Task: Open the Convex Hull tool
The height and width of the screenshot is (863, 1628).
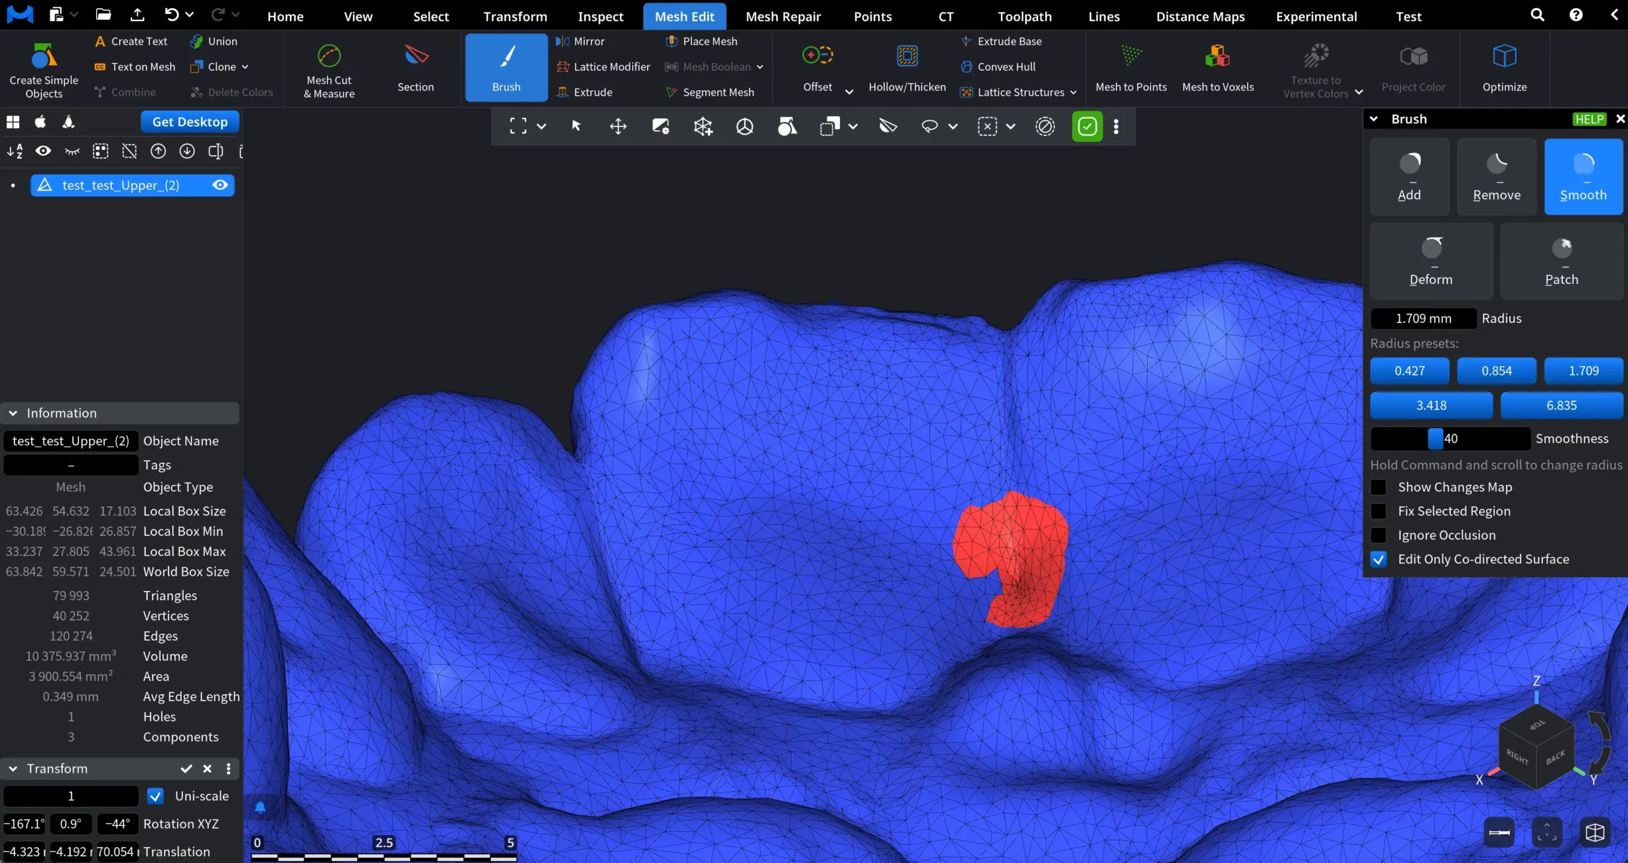Action: 1007,66
